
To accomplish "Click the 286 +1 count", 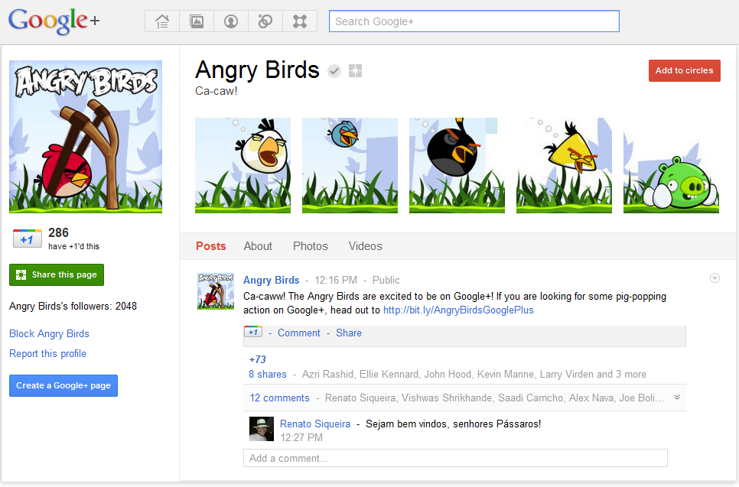I will tap(58, 232).
